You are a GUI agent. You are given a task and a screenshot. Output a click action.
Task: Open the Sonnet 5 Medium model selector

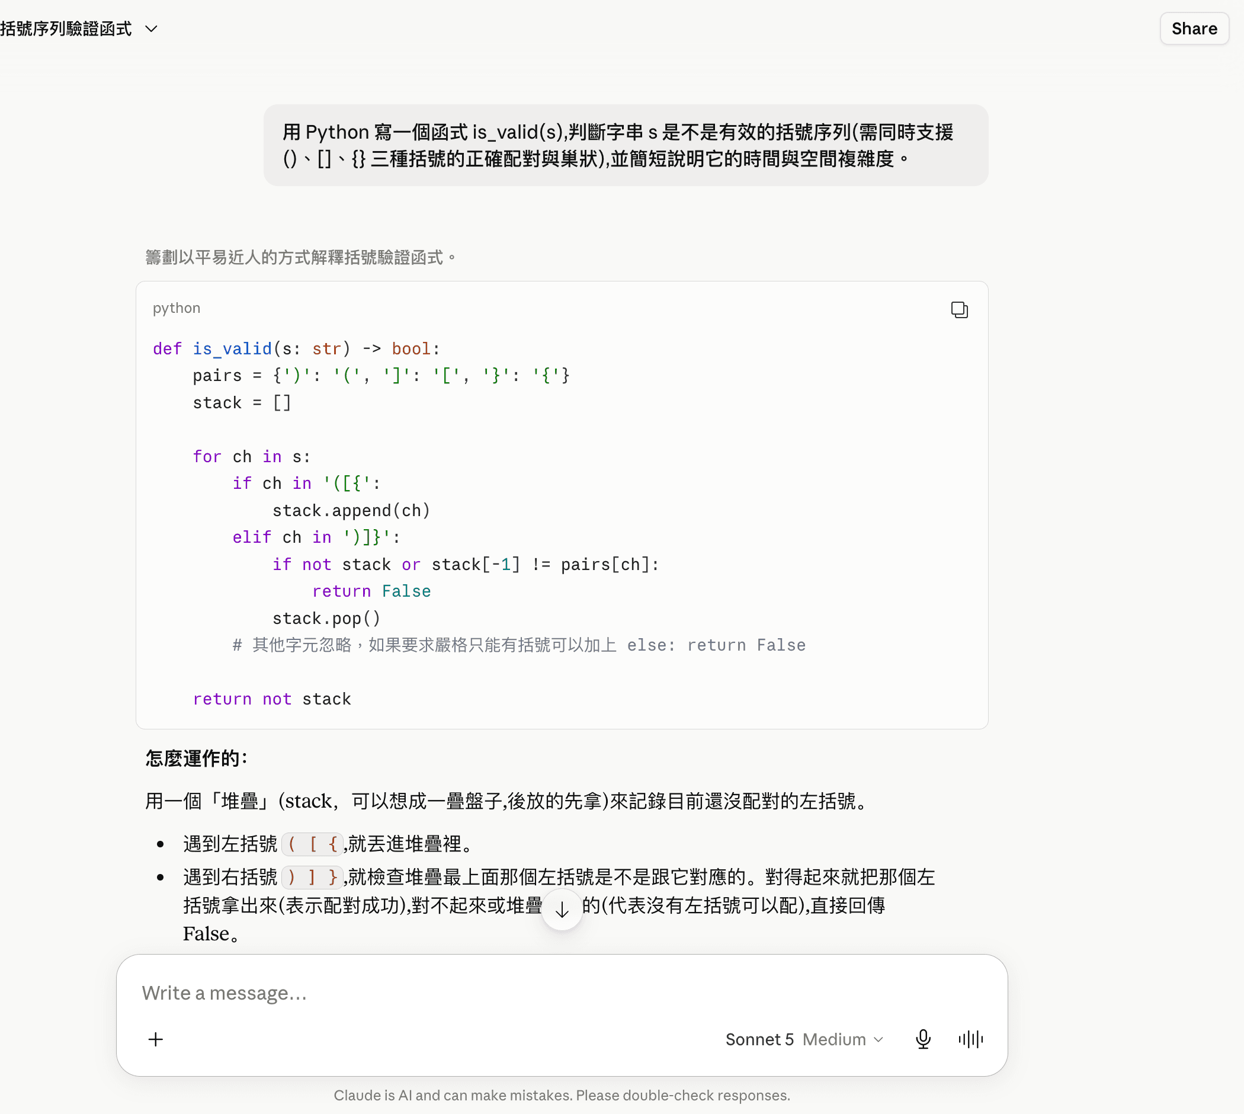click(804, 1039)
